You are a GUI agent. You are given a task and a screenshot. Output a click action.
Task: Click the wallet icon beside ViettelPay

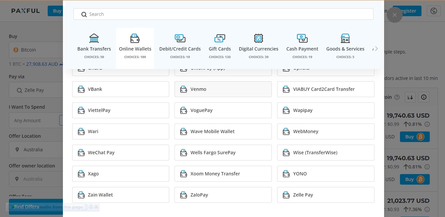[81, 110]
